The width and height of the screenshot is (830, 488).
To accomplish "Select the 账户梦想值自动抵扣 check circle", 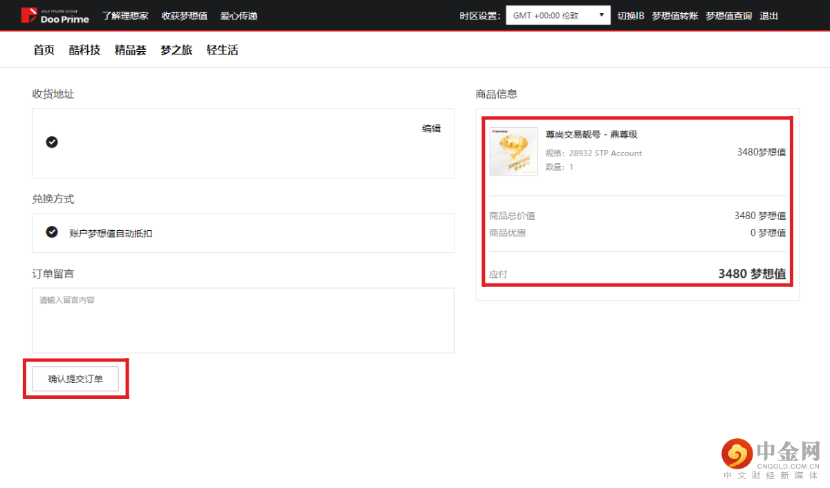I will click(x=52, y=232).
